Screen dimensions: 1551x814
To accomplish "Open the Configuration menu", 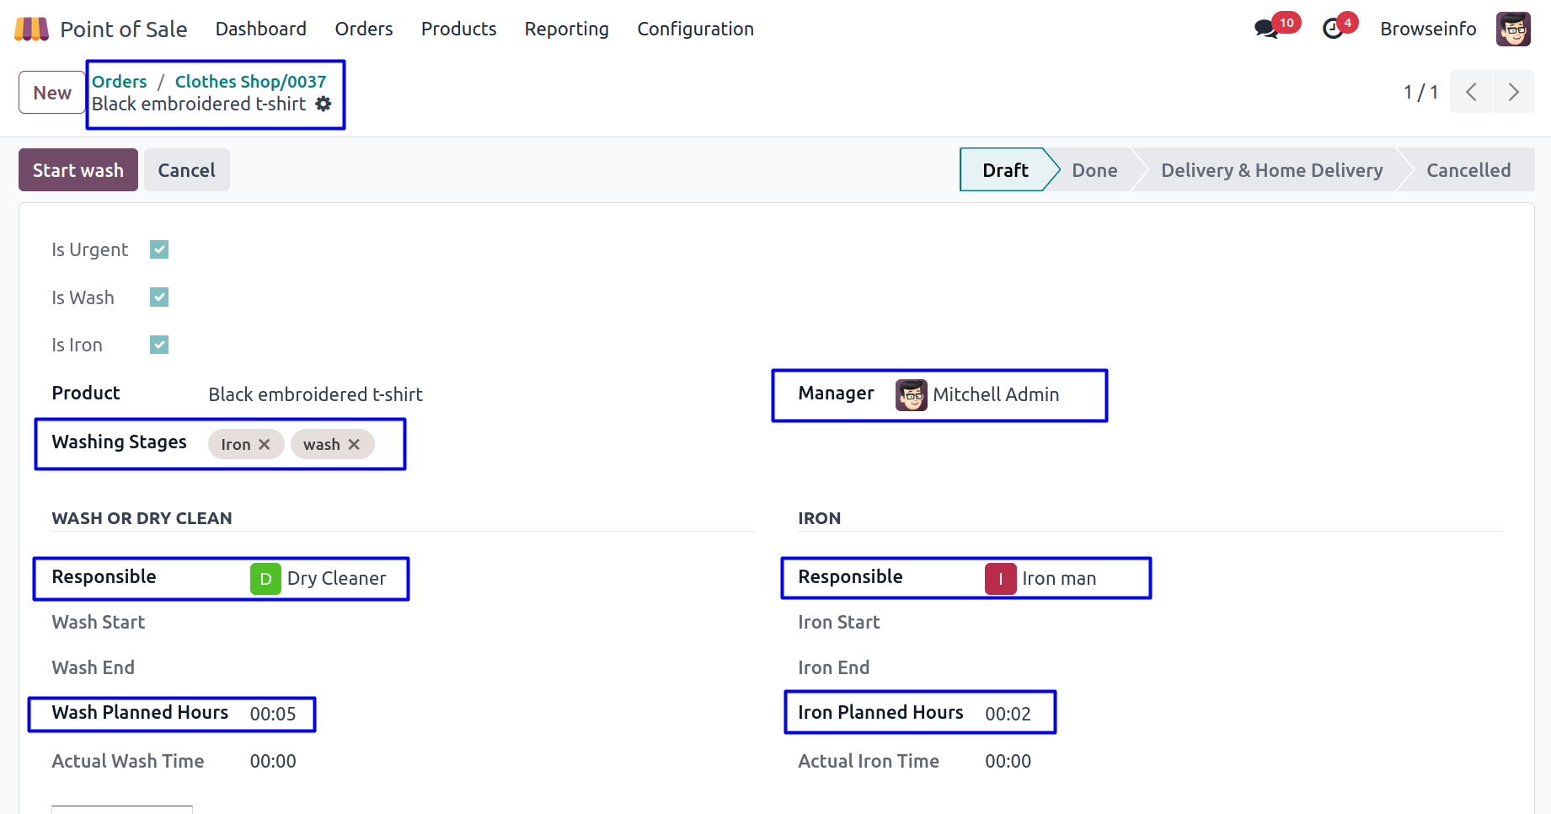I will [695, 29].
